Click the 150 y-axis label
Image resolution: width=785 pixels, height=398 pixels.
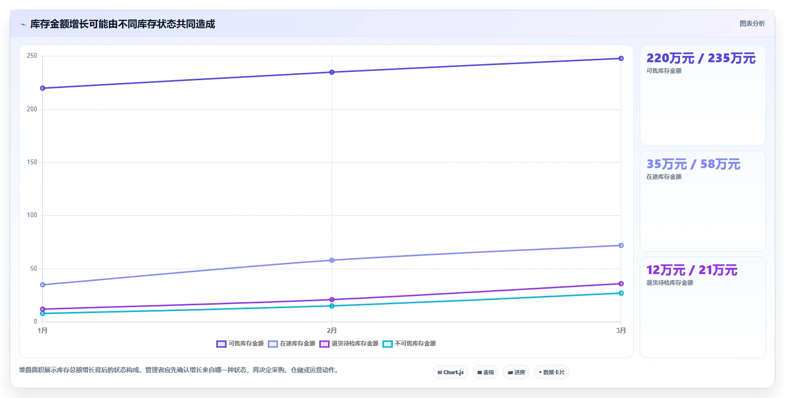(32, 162)
